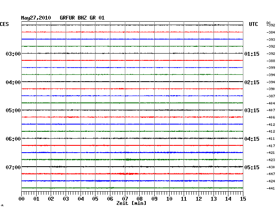The height and width of the screenshot is (210, 277).
Task: Select the DC offset value -404
Action: click(271, 103)
